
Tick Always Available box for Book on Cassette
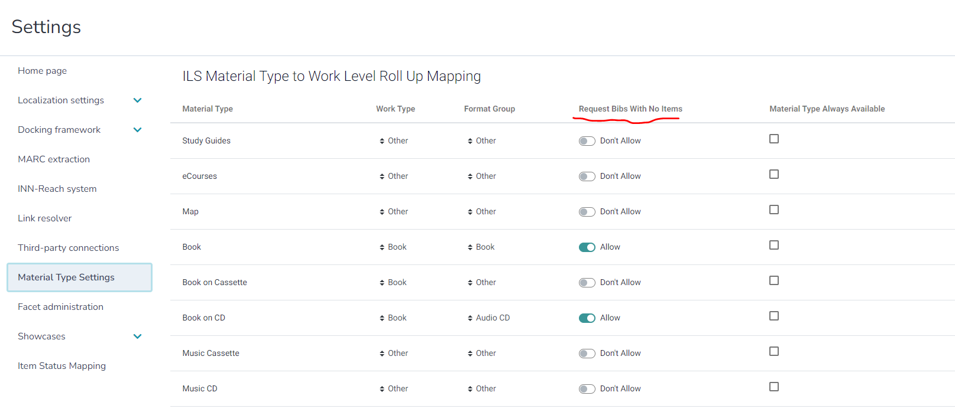774,280
